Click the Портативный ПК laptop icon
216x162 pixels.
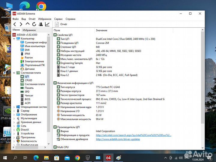click(x=22, y=65)
